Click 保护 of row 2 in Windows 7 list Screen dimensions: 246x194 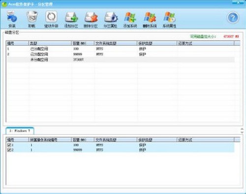tap(142, 150)
